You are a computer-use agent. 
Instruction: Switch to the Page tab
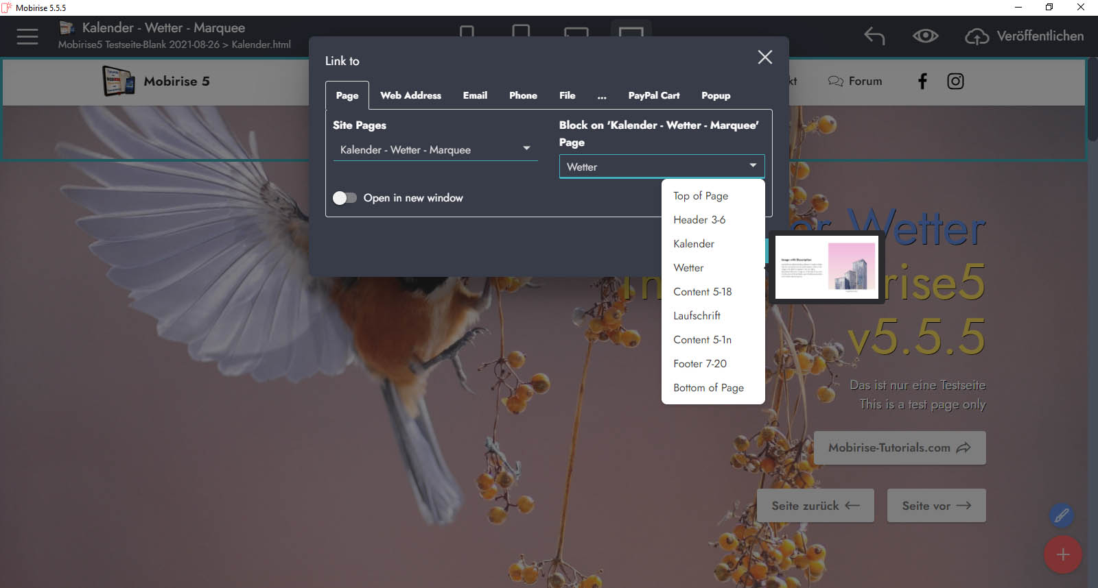pos(347,95)
